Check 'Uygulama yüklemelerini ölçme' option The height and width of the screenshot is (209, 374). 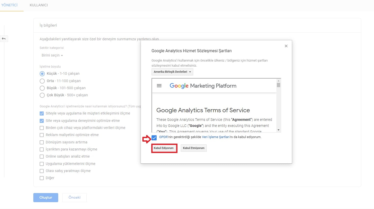coord(42,164)
